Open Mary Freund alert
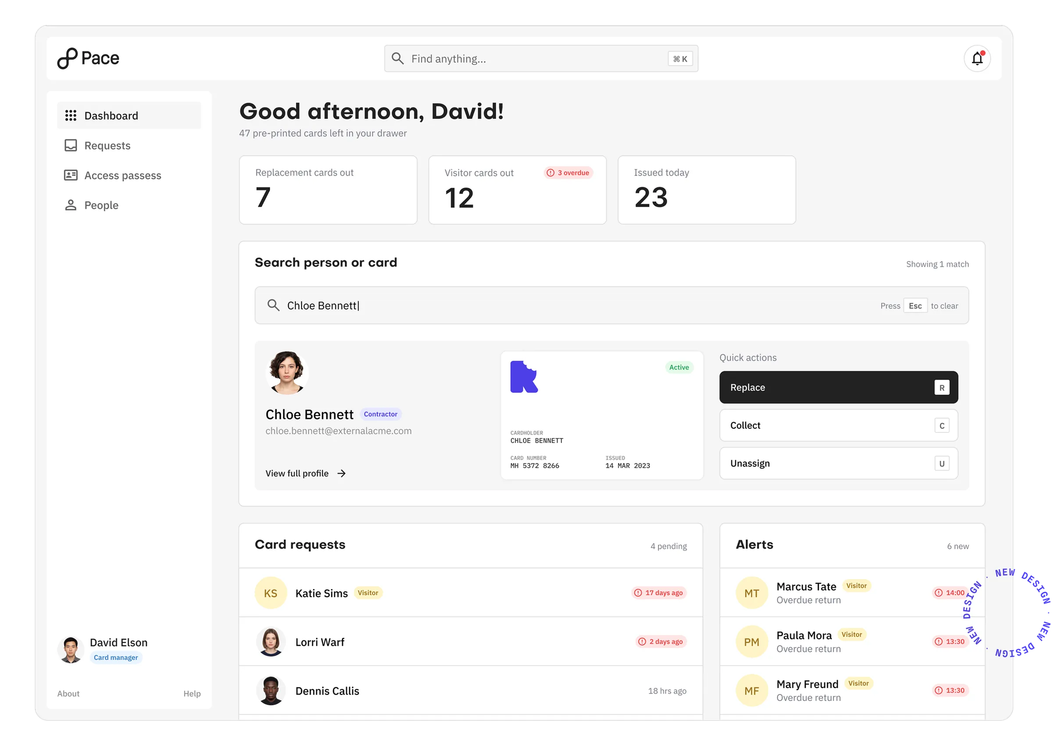The image size is (1052, 751). (x=852, y=691)
